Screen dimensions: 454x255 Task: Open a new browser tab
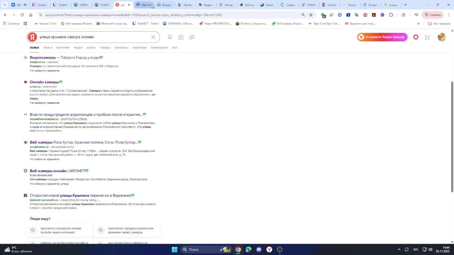(x=405, y=5)
